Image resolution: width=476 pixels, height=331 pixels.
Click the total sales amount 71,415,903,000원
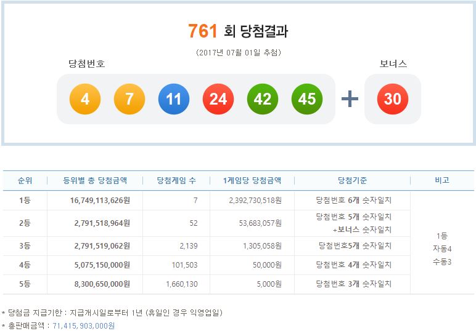coord(83,326)
